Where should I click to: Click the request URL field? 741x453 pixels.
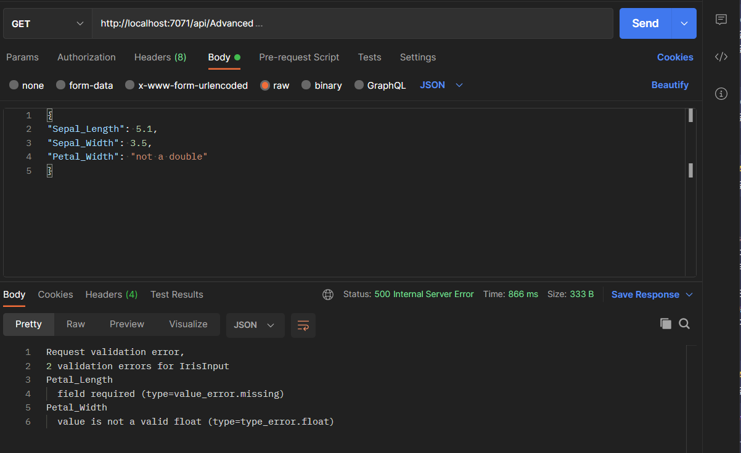coord(308,23)
